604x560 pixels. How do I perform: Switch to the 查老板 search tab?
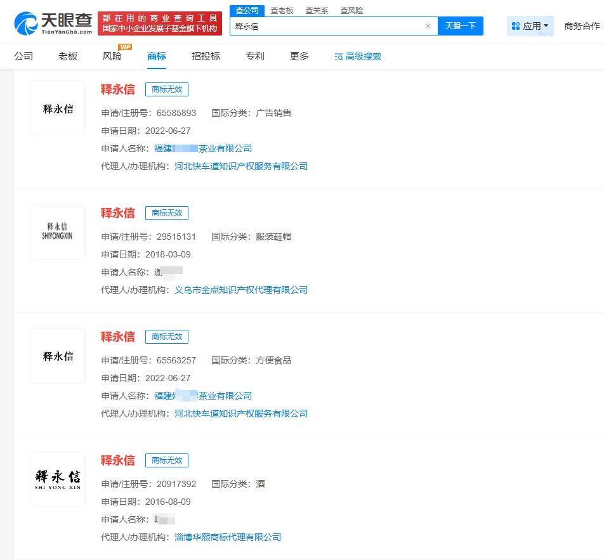pyautogui.click(x=282, y=11)
